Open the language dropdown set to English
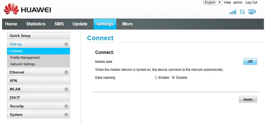The image size is (265, 124). tap(213, 3)
